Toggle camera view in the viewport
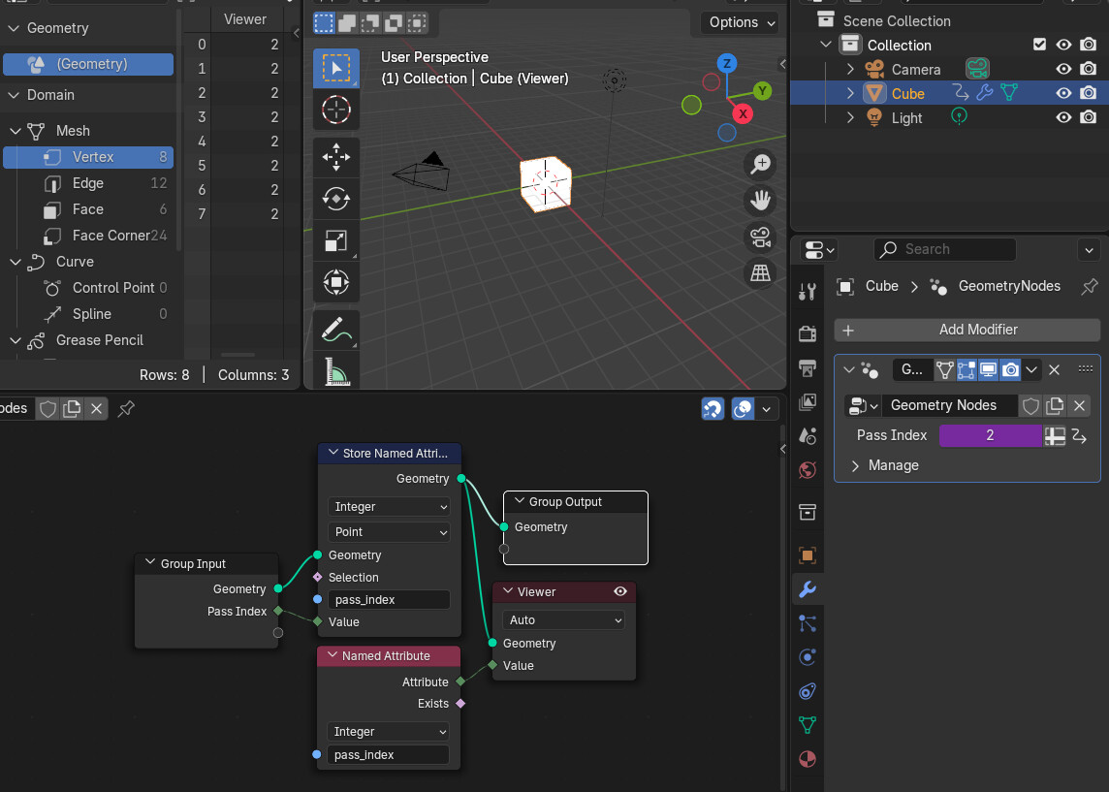 [760, 237]
